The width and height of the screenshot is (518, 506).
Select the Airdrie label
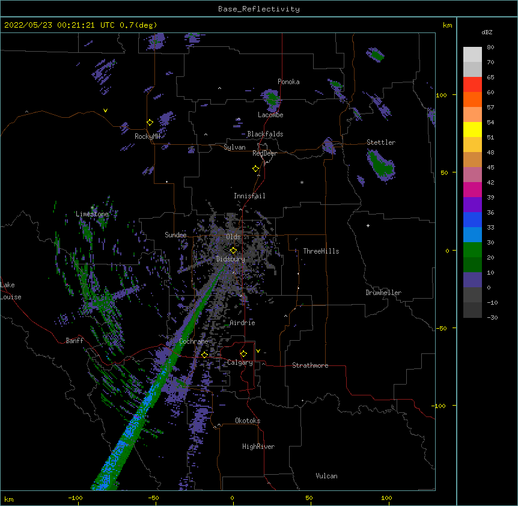pos(243,323)
